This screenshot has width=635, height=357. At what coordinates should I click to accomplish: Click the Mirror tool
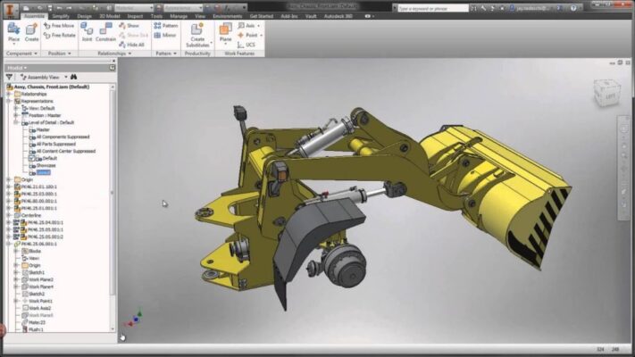click(x=165, y=35)
